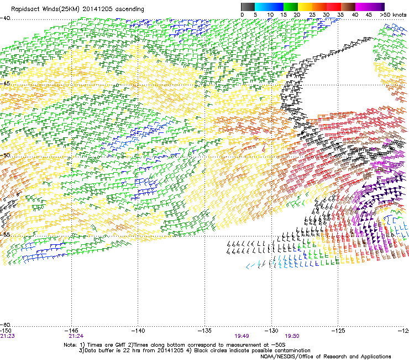Click the '>50 knots' legend label

point(393,15)
